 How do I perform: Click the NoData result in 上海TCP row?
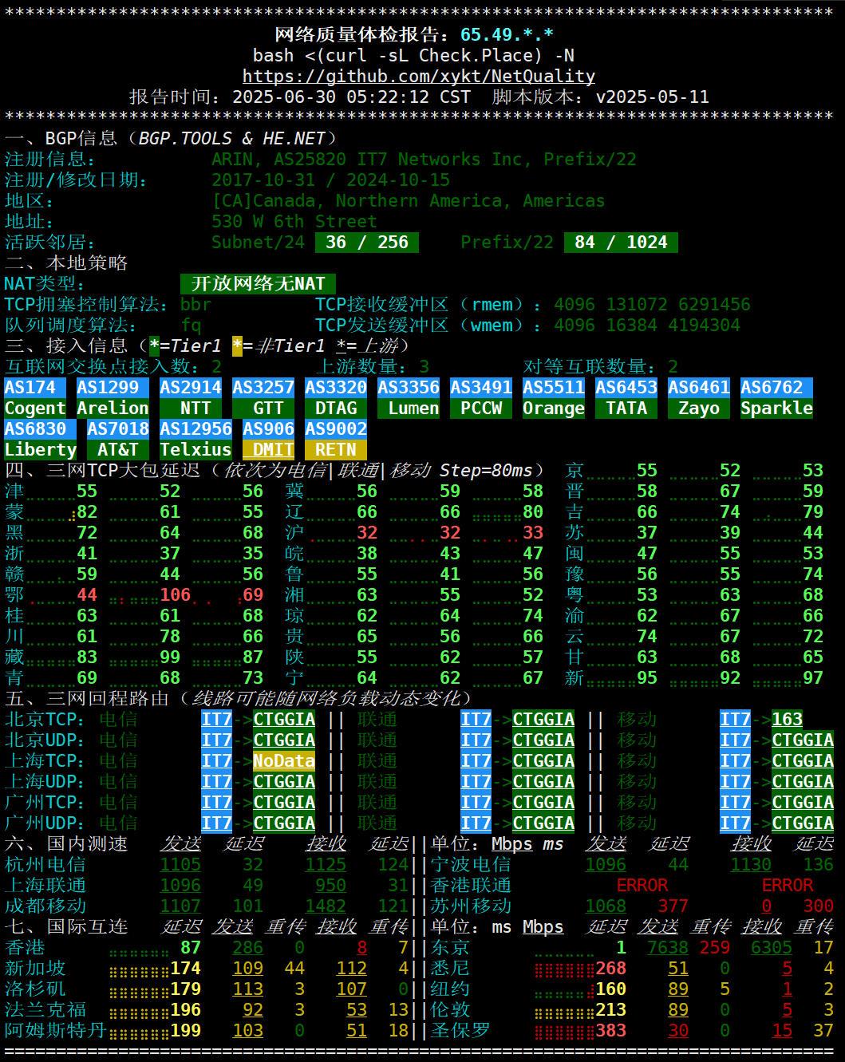[x=284, y=761]
